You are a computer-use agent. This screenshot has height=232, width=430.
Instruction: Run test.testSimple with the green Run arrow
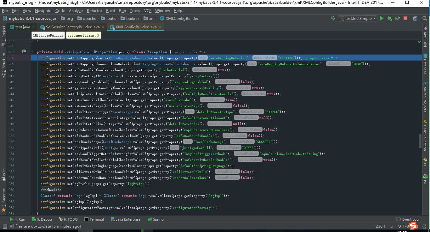pos(382,18)
